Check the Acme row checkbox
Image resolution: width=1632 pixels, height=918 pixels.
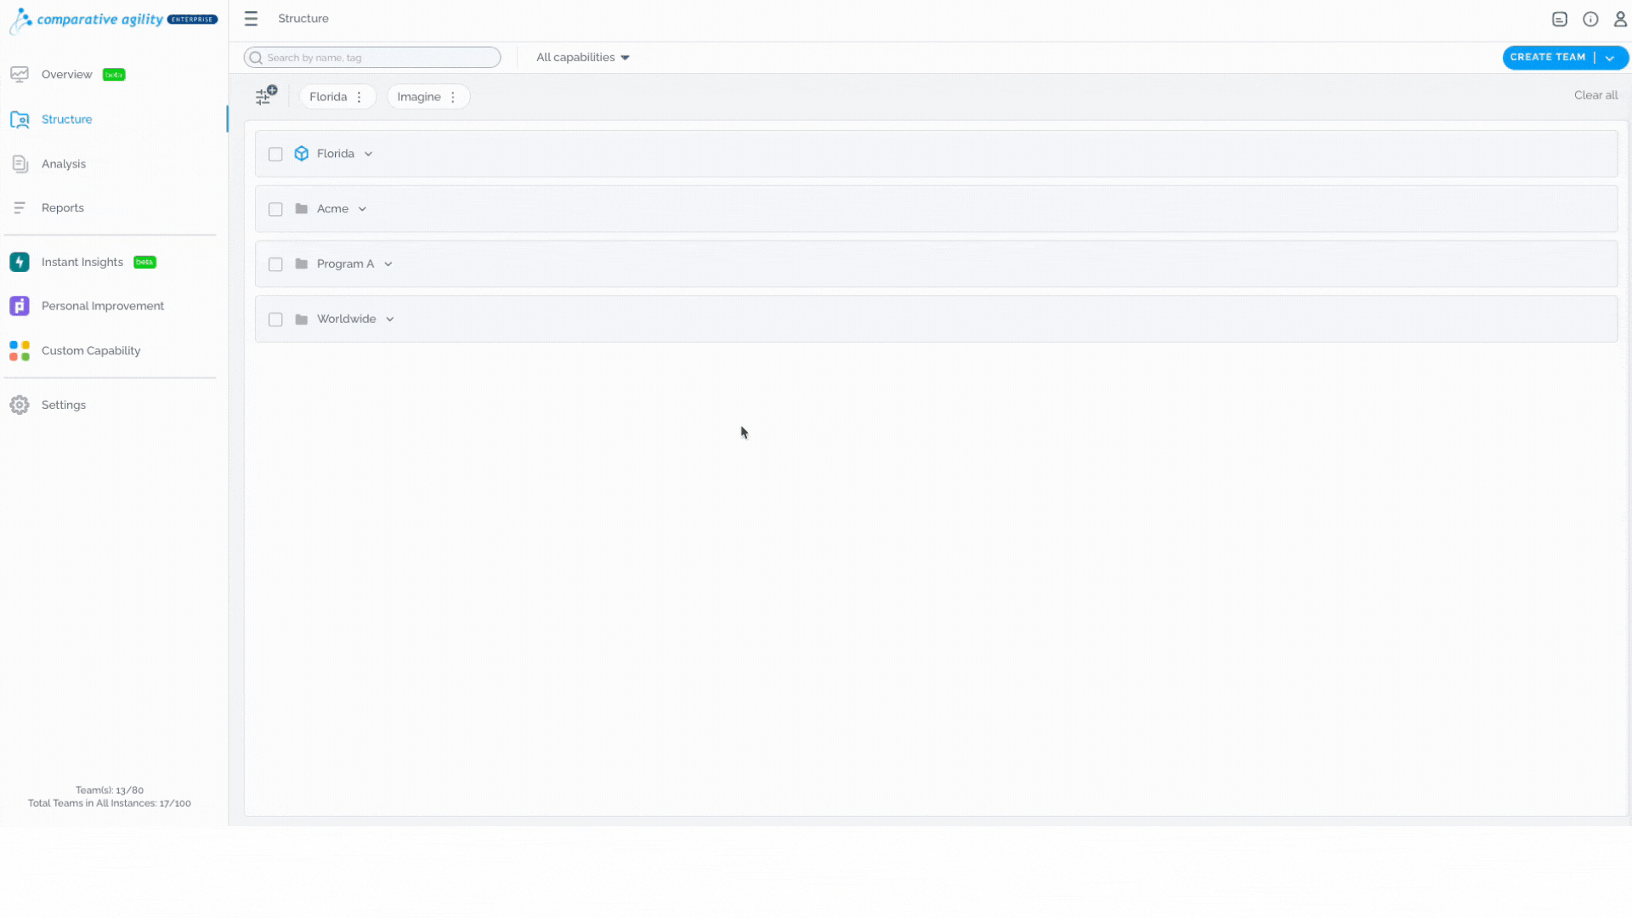275,210
